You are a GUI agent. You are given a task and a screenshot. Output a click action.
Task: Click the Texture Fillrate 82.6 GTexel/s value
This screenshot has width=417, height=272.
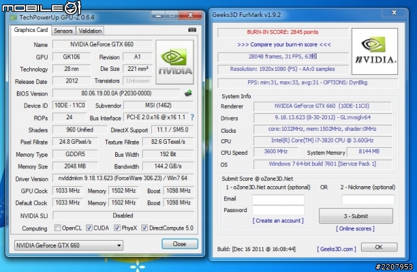tap(168, 142)
